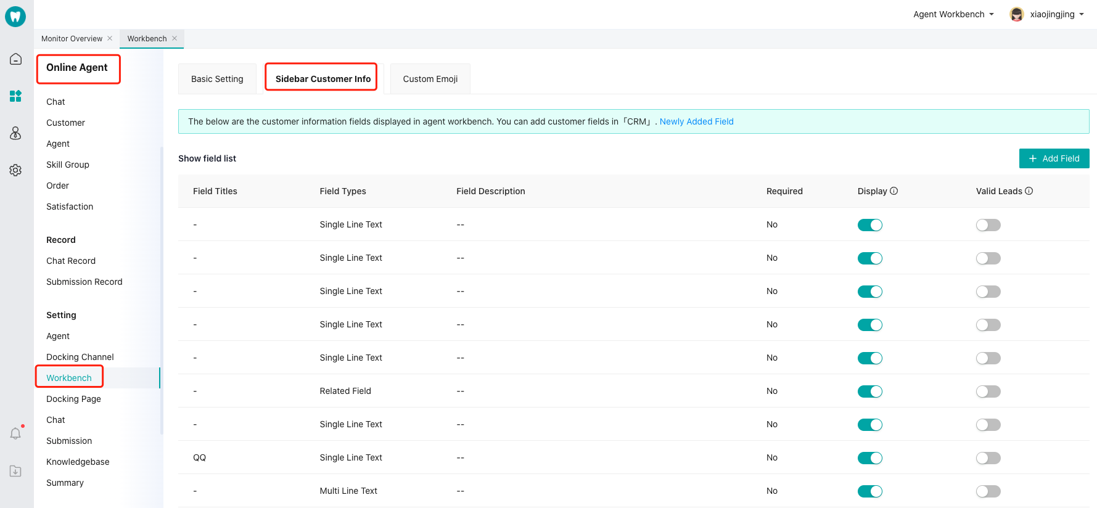
Task: Click the Required column header
Action: pos(784,191)
